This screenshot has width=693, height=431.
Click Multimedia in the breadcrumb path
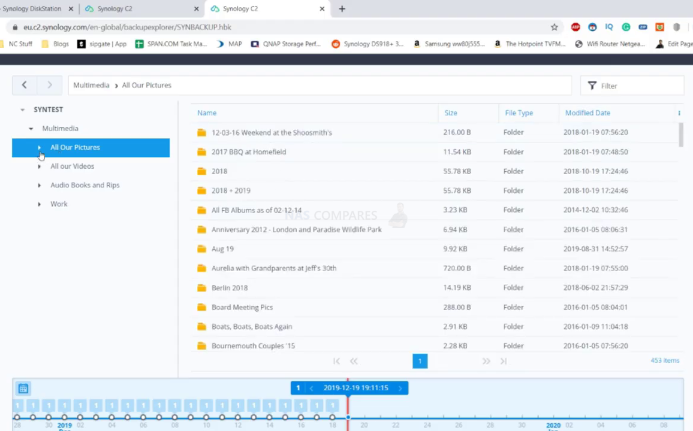click(92, 85)
